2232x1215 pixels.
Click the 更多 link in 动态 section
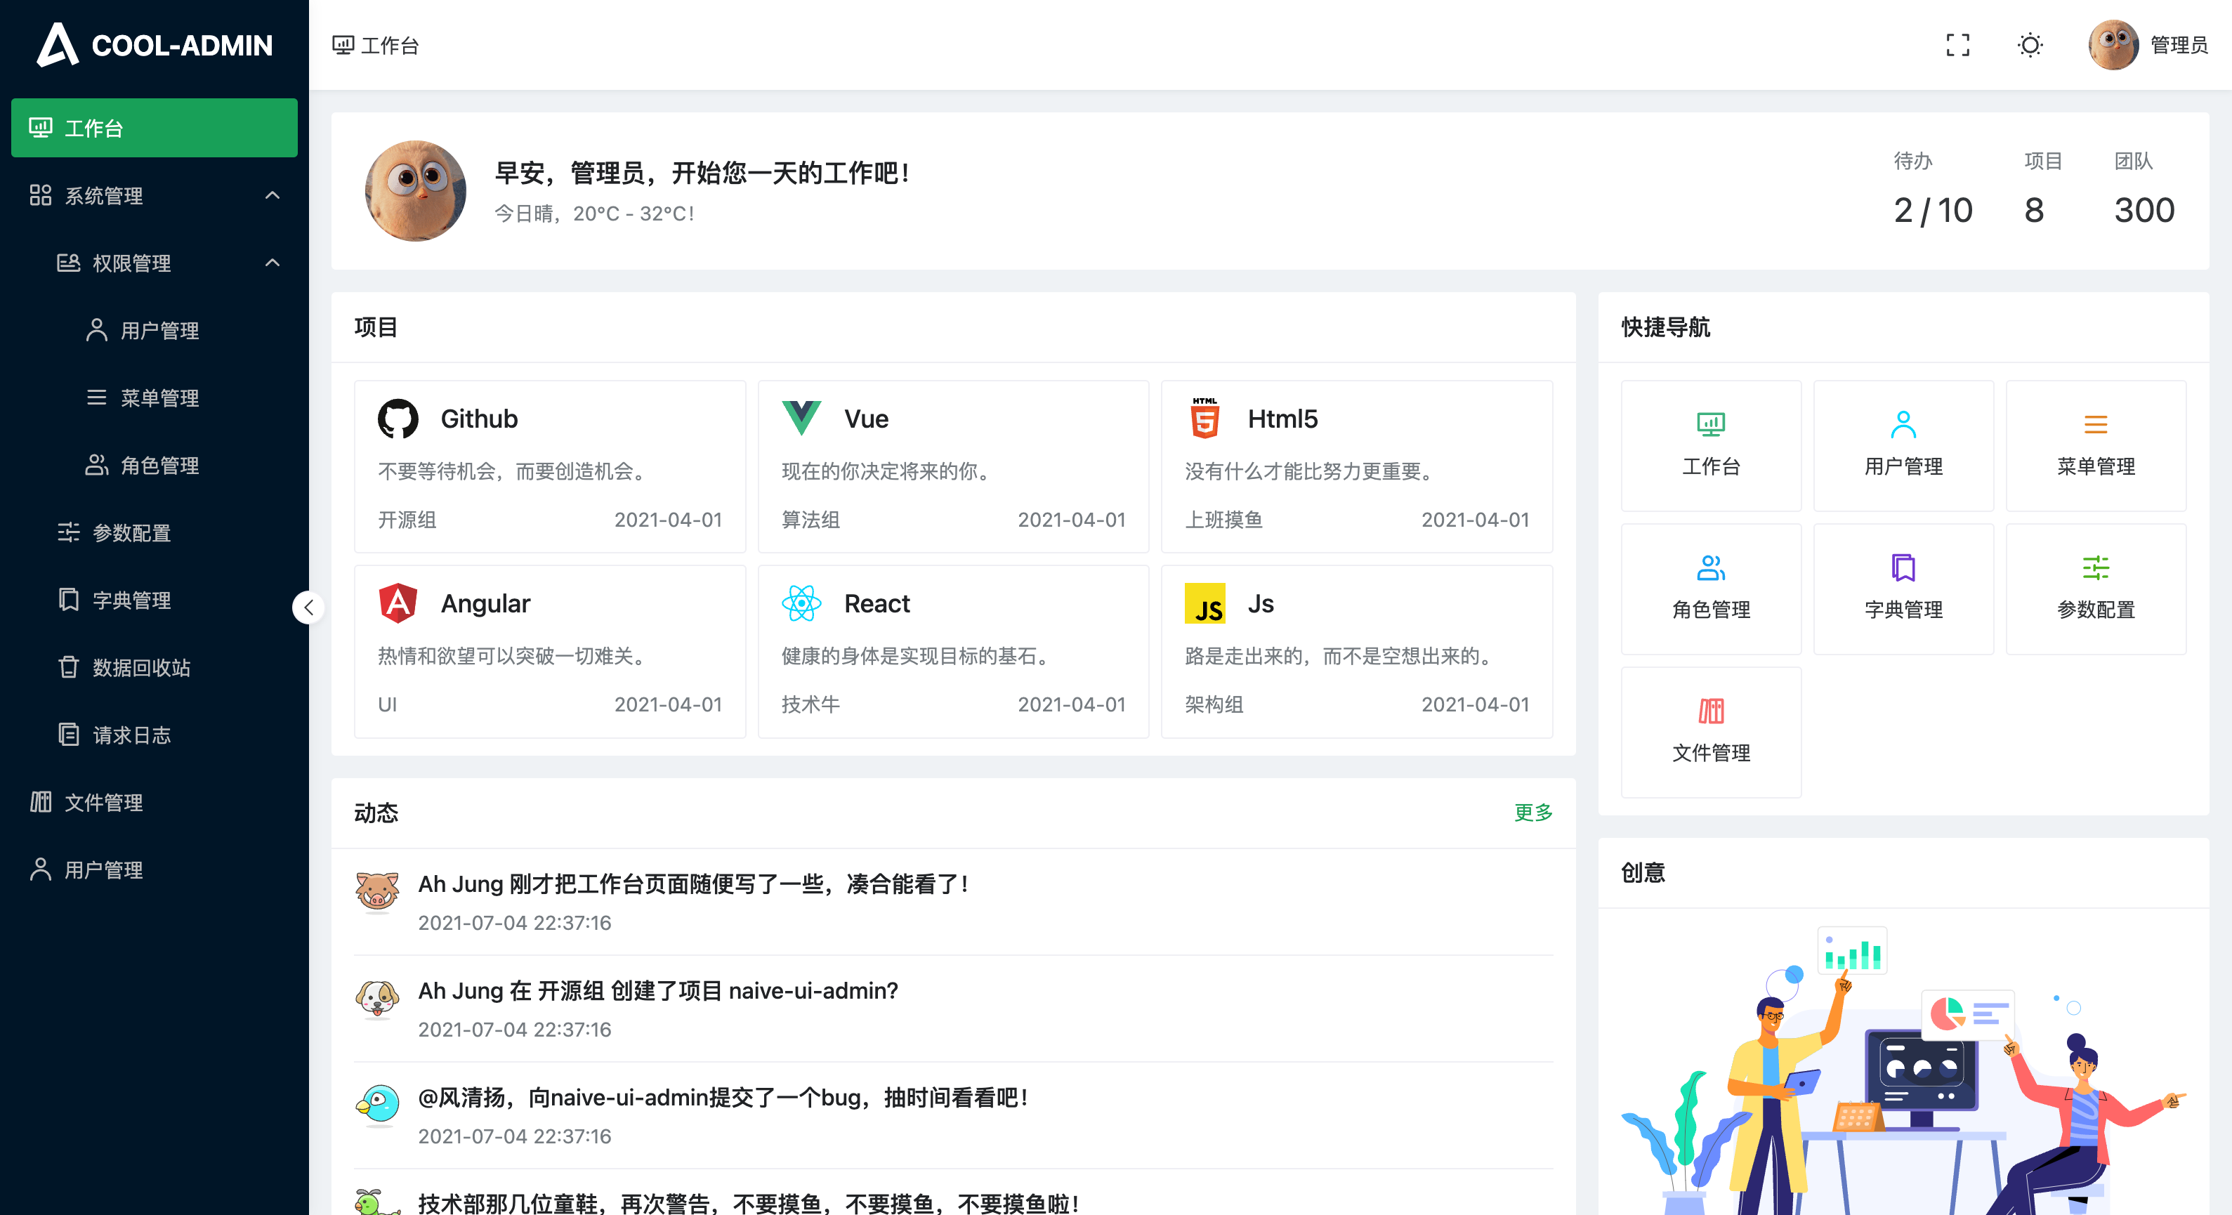1532,813
